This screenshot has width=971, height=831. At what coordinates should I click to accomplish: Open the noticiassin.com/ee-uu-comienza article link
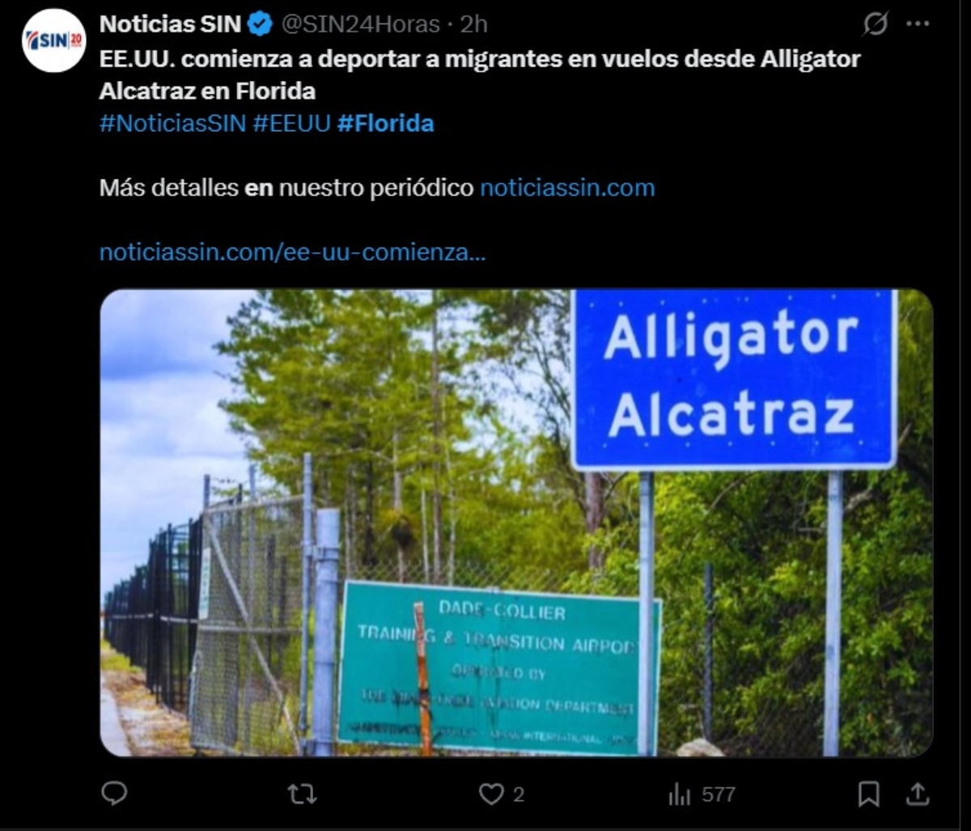[x=292, y=252]
